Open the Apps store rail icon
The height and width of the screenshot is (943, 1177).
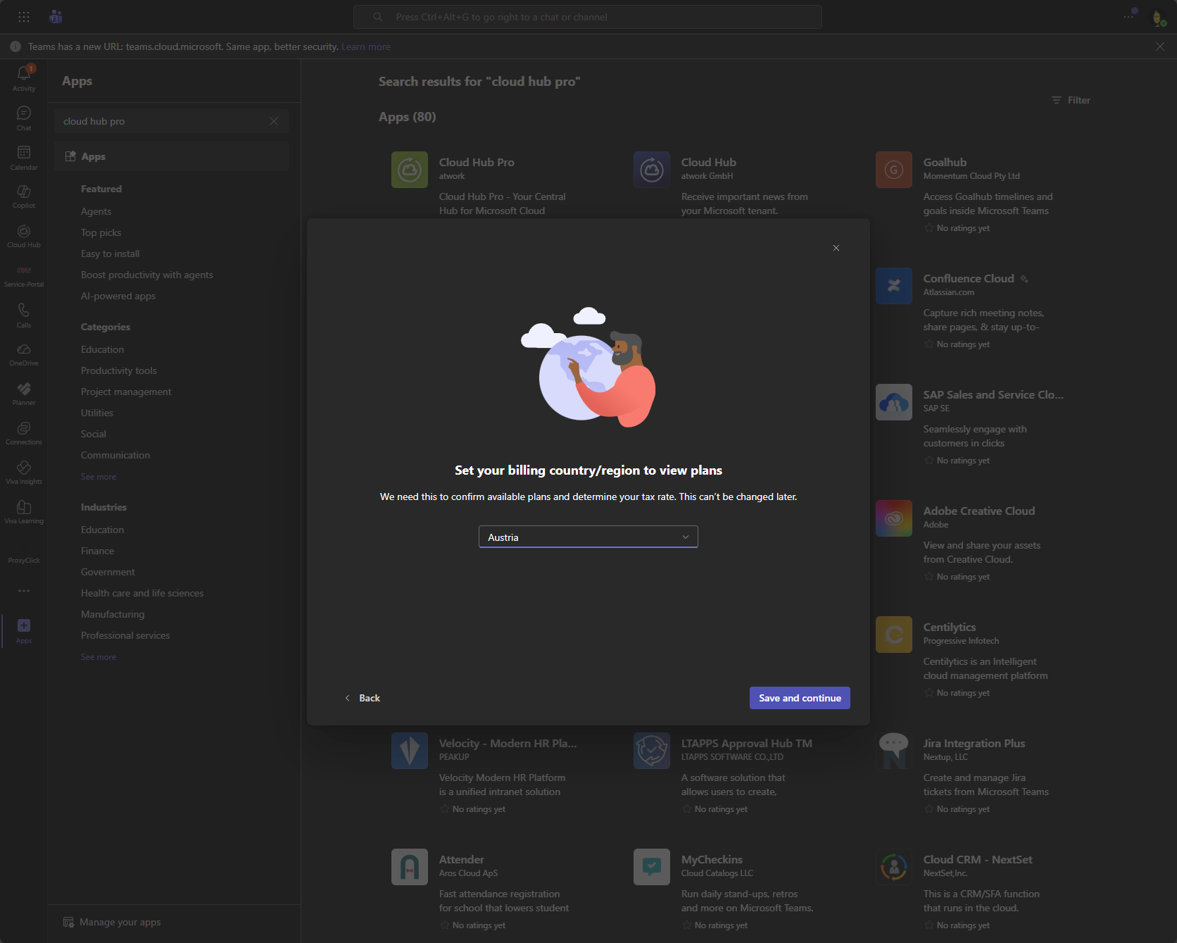coord(24,630)
